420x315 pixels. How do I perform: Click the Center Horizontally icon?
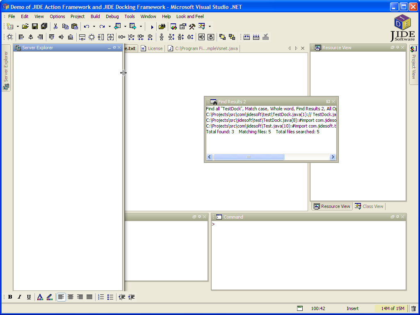click(201, 37)
